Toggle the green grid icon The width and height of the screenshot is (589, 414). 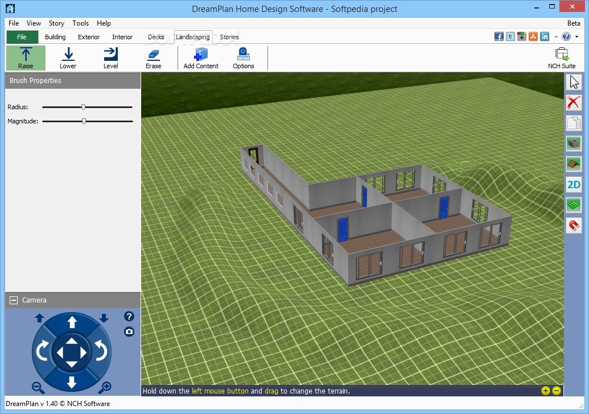click(x=574, y=205)
